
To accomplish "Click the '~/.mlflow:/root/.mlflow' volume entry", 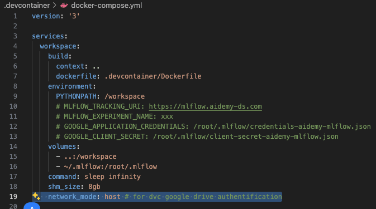I will [111, 167].
